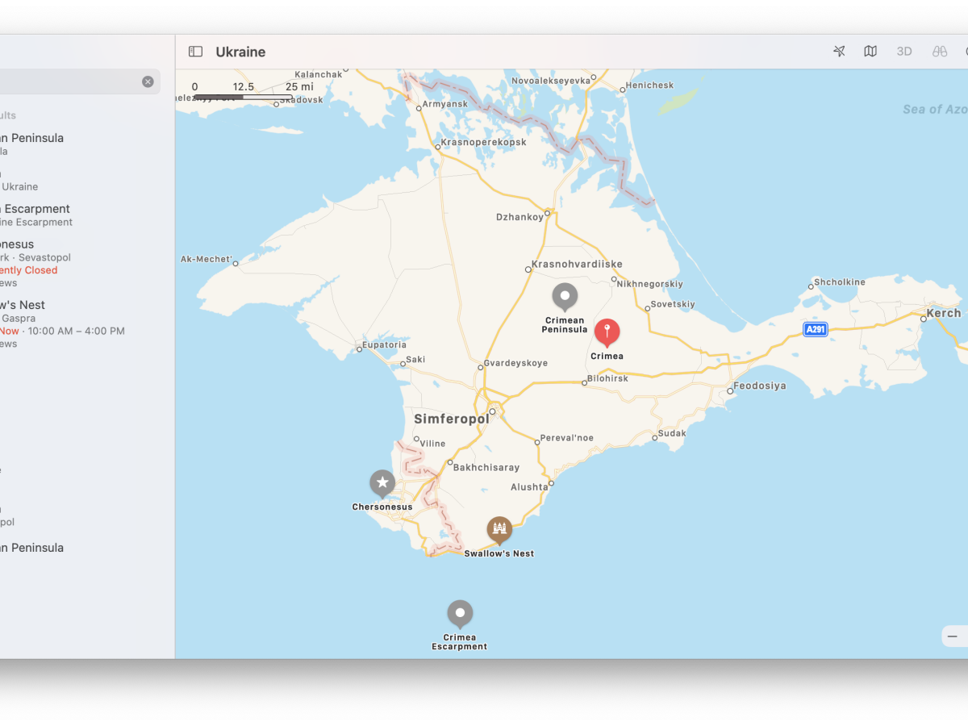Click the Kerch city label
968x726 pixels.
[x=944, y=314]
